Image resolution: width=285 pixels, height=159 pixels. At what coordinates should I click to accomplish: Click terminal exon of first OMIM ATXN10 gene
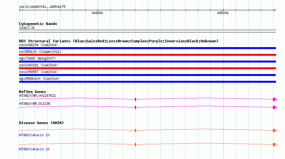pyautogui.click(x=274, y=130)
